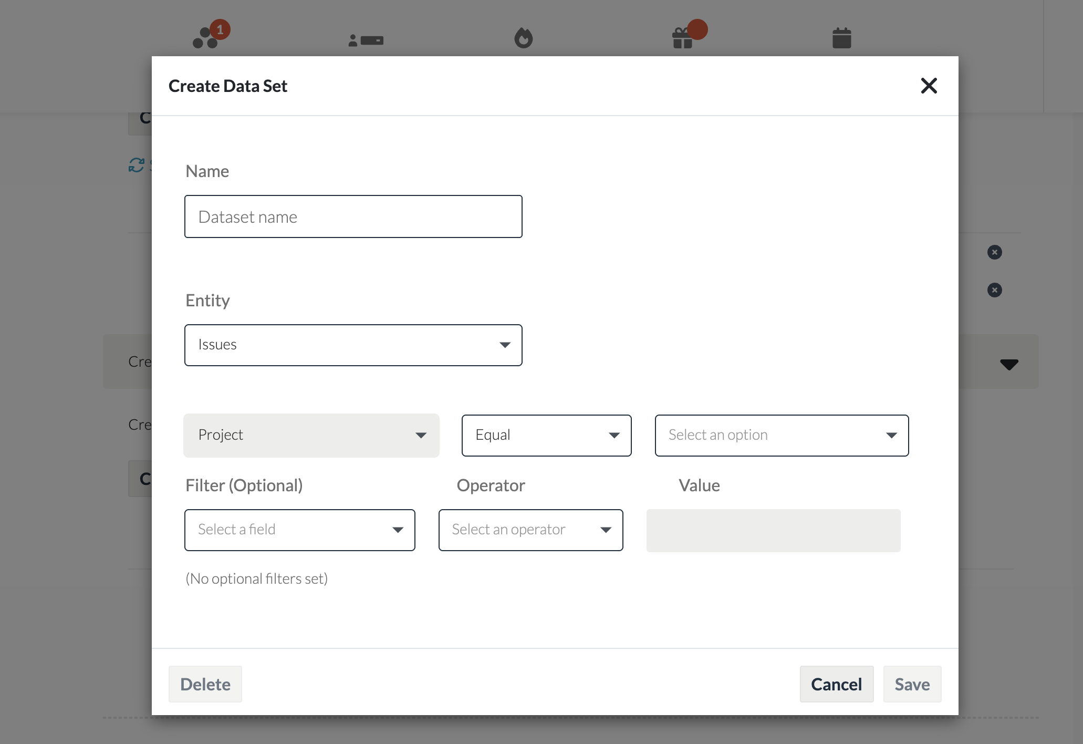Open the user card icon in top bar

click(x=366, y=40)
